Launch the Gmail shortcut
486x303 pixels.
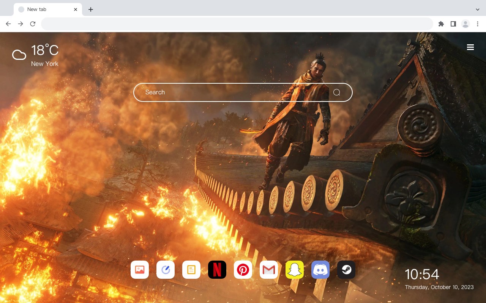(x=269, y=270)
